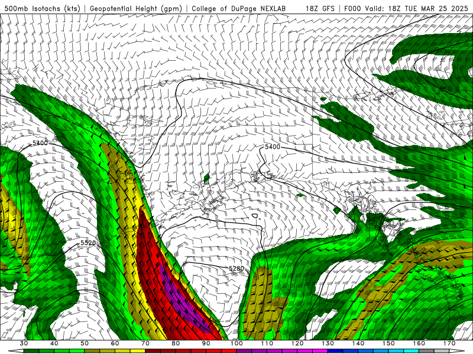Click the '500mb Isotachs (kts)' title text
This screenshot has width=473, height=354.
coord(41,8)
